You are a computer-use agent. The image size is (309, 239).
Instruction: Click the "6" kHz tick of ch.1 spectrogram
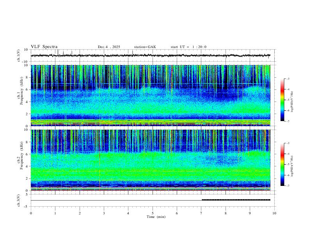click(27, 89)
